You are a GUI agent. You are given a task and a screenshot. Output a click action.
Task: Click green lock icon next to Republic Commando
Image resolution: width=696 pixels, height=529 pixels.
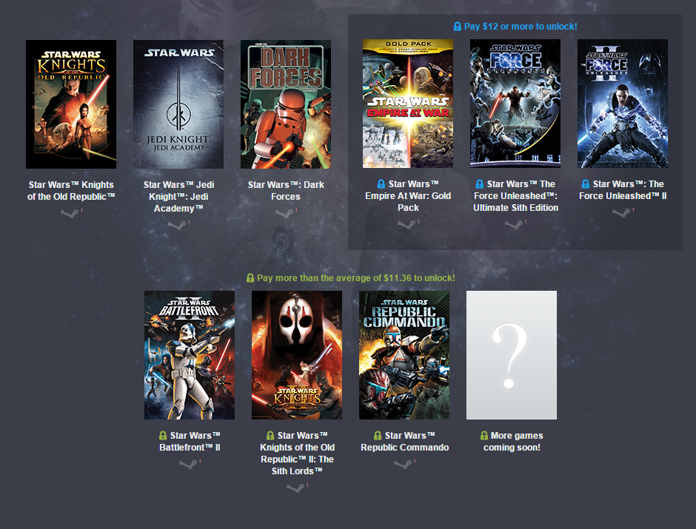coord(378,436)
